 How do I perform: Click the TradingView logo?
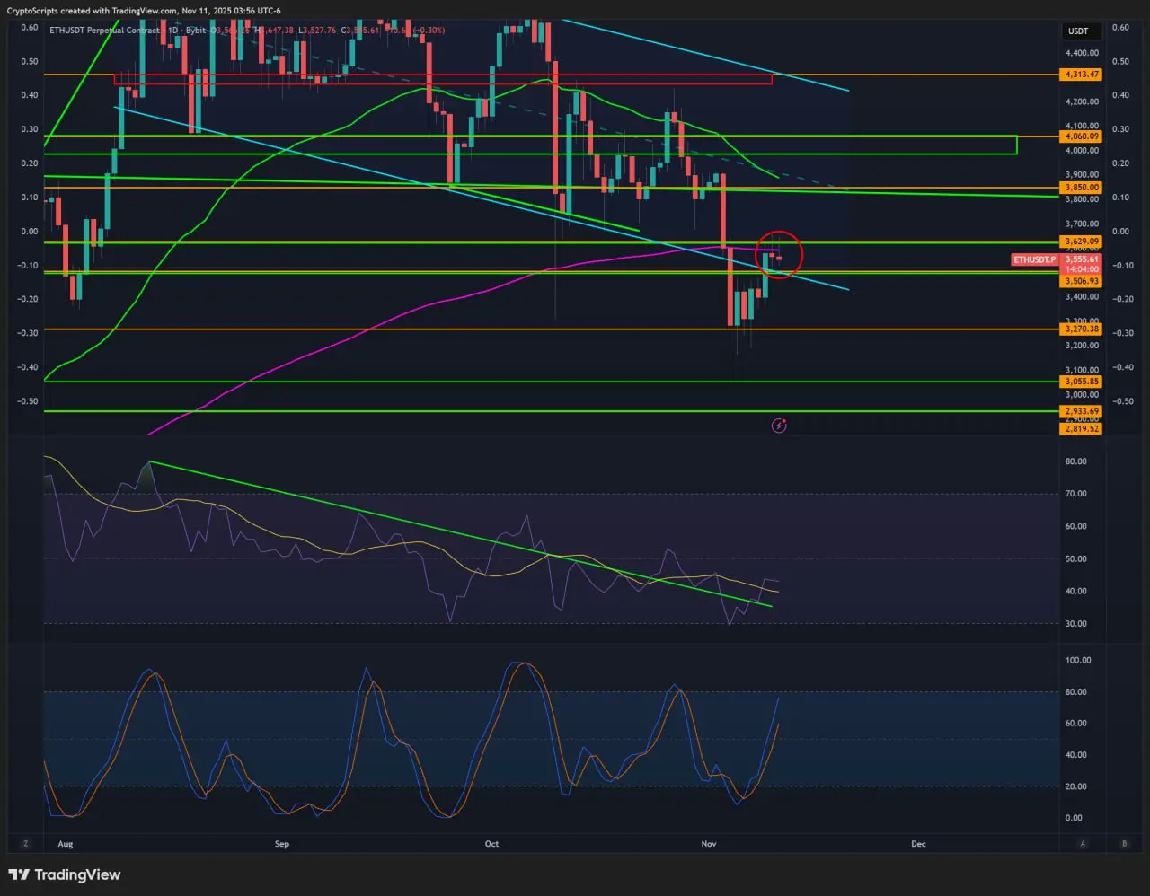(65, 875)
